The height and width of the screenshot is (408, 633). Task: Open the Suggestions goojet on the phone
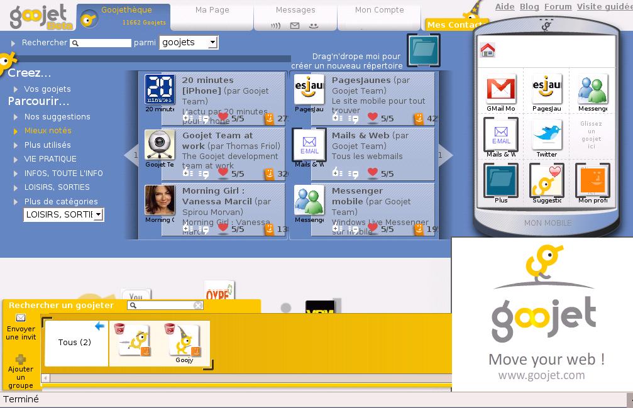[546, 180]
